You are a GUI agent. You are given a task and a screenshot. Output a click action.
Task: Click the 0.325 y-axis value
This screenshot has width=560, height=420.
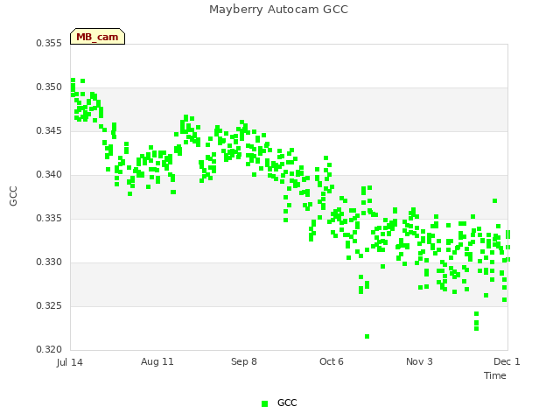(49, 305)
